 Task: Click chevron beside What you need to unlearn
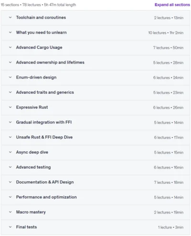point(11,33)
